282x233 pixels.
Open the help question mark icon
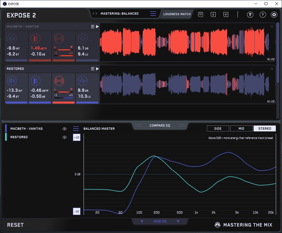[x=263, y=15]
